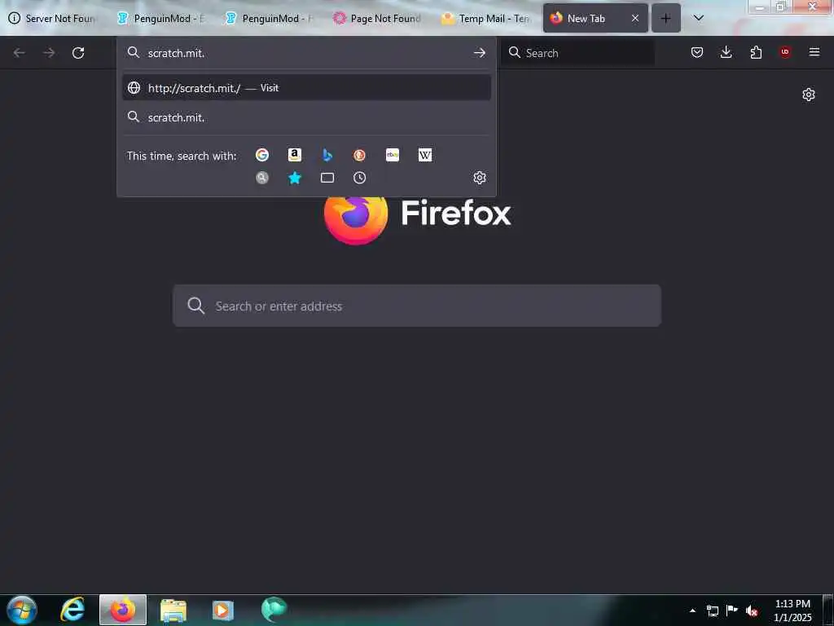834x626 pixels.
Task: Search with Wikipedia this time
Action: pyautogui.click(x=425, y=155)
